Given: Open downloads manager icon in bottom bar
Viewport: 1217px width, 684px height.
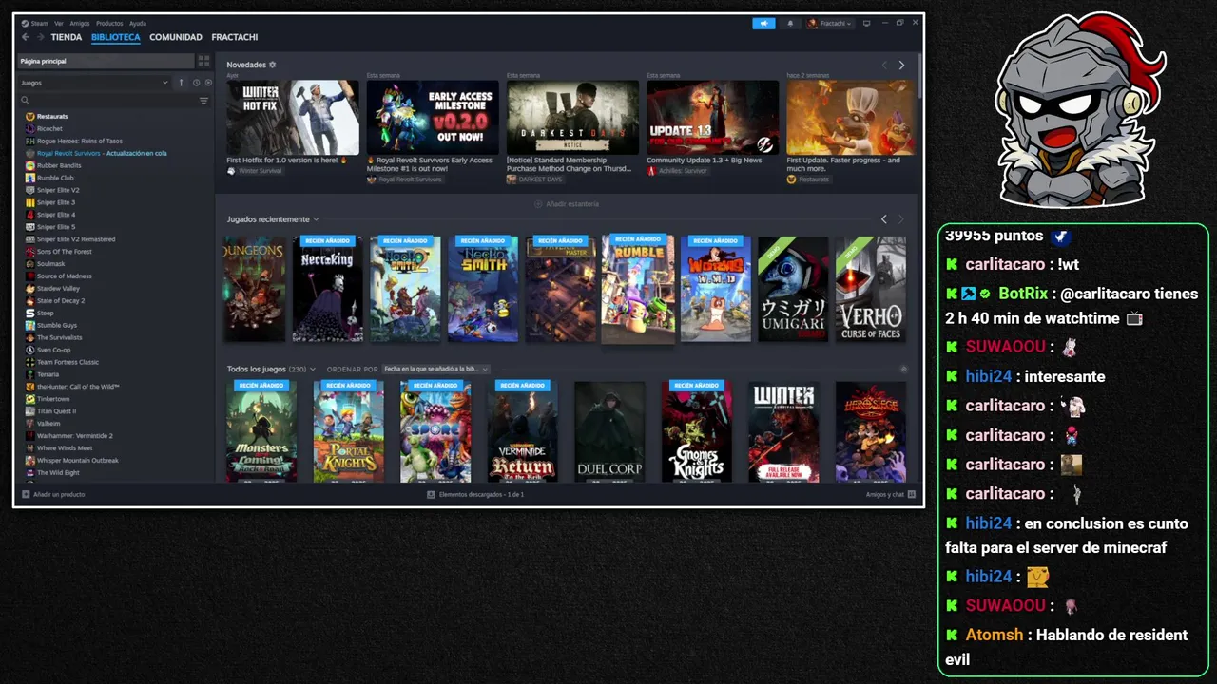Looking at the screenshot, I should point(431,494).
